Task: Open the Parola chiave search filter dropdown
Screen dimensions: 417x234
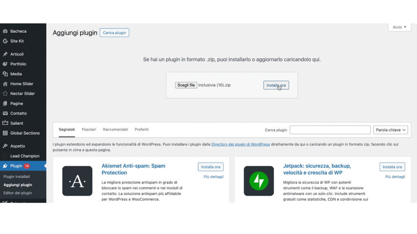Action: point(391,130)
